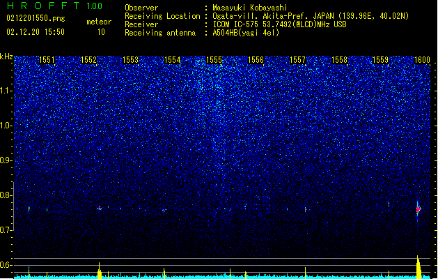Click the meteor echo just after 1557

pyautogui.click(x=305, y=209)
